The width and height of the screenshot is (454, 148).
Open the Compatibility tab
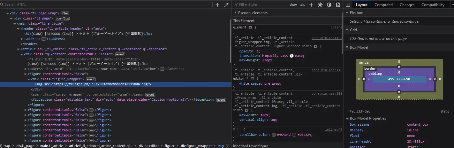433,5
